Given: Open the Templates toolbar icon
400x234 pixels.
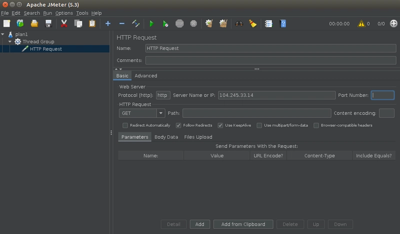Looking at the screenshot, I should (x=20, y=23).
